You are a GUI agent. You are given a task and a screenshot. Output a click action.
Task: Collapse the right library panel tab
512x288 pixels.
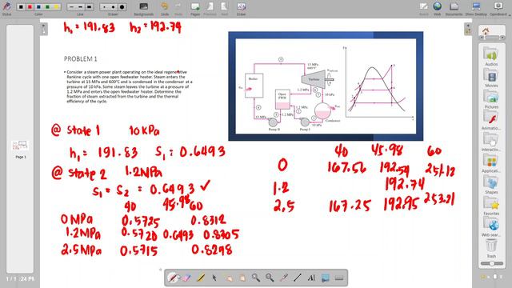click(467, 29)
